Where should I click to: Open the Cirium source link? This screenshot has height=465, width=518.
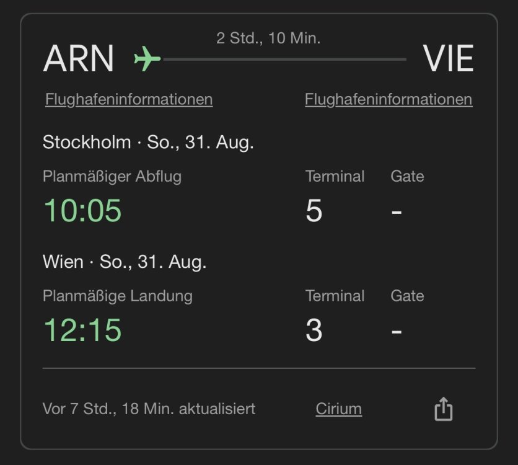click(338, 409)
